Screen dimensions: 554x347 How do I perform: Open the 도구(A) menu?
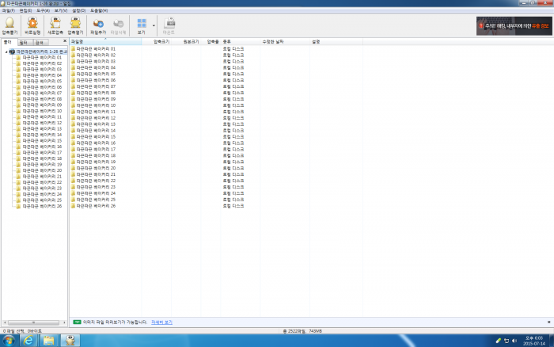[43, 10]
